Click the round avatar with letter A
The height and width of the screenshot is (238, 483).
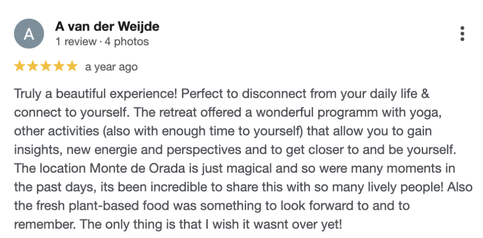click(x=29, y=34)
